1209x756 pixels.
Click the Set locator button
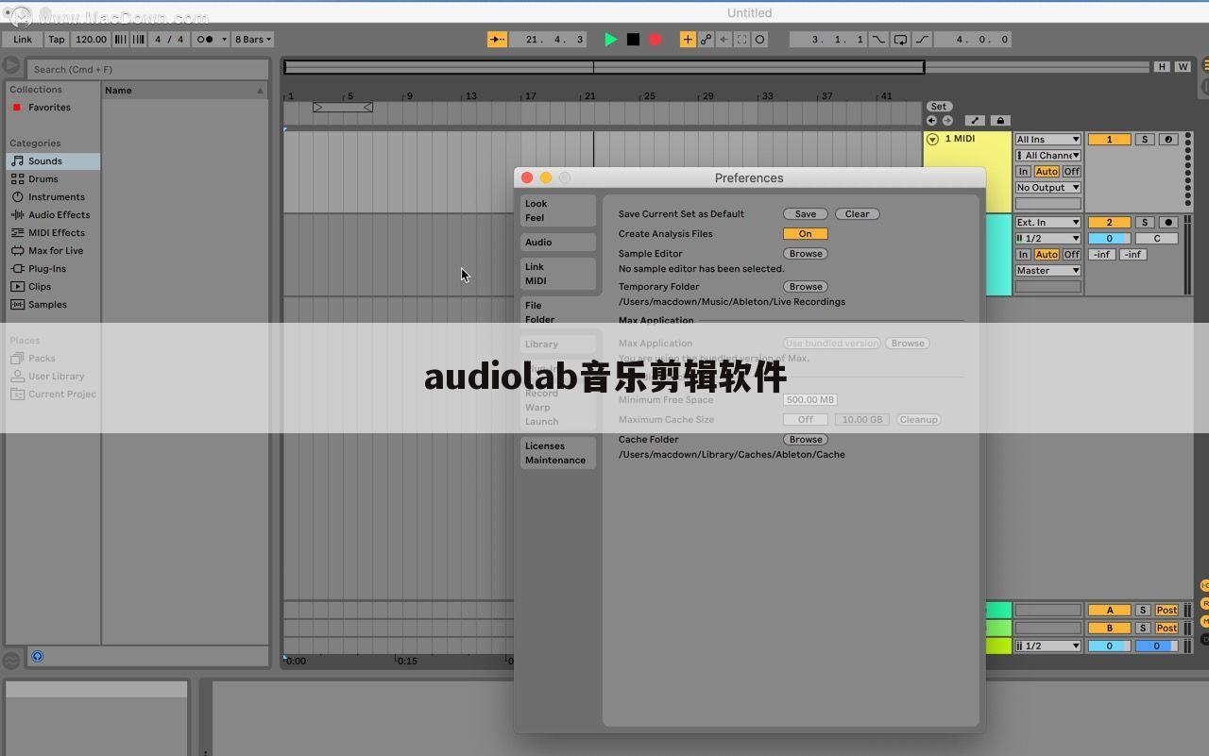939,107
